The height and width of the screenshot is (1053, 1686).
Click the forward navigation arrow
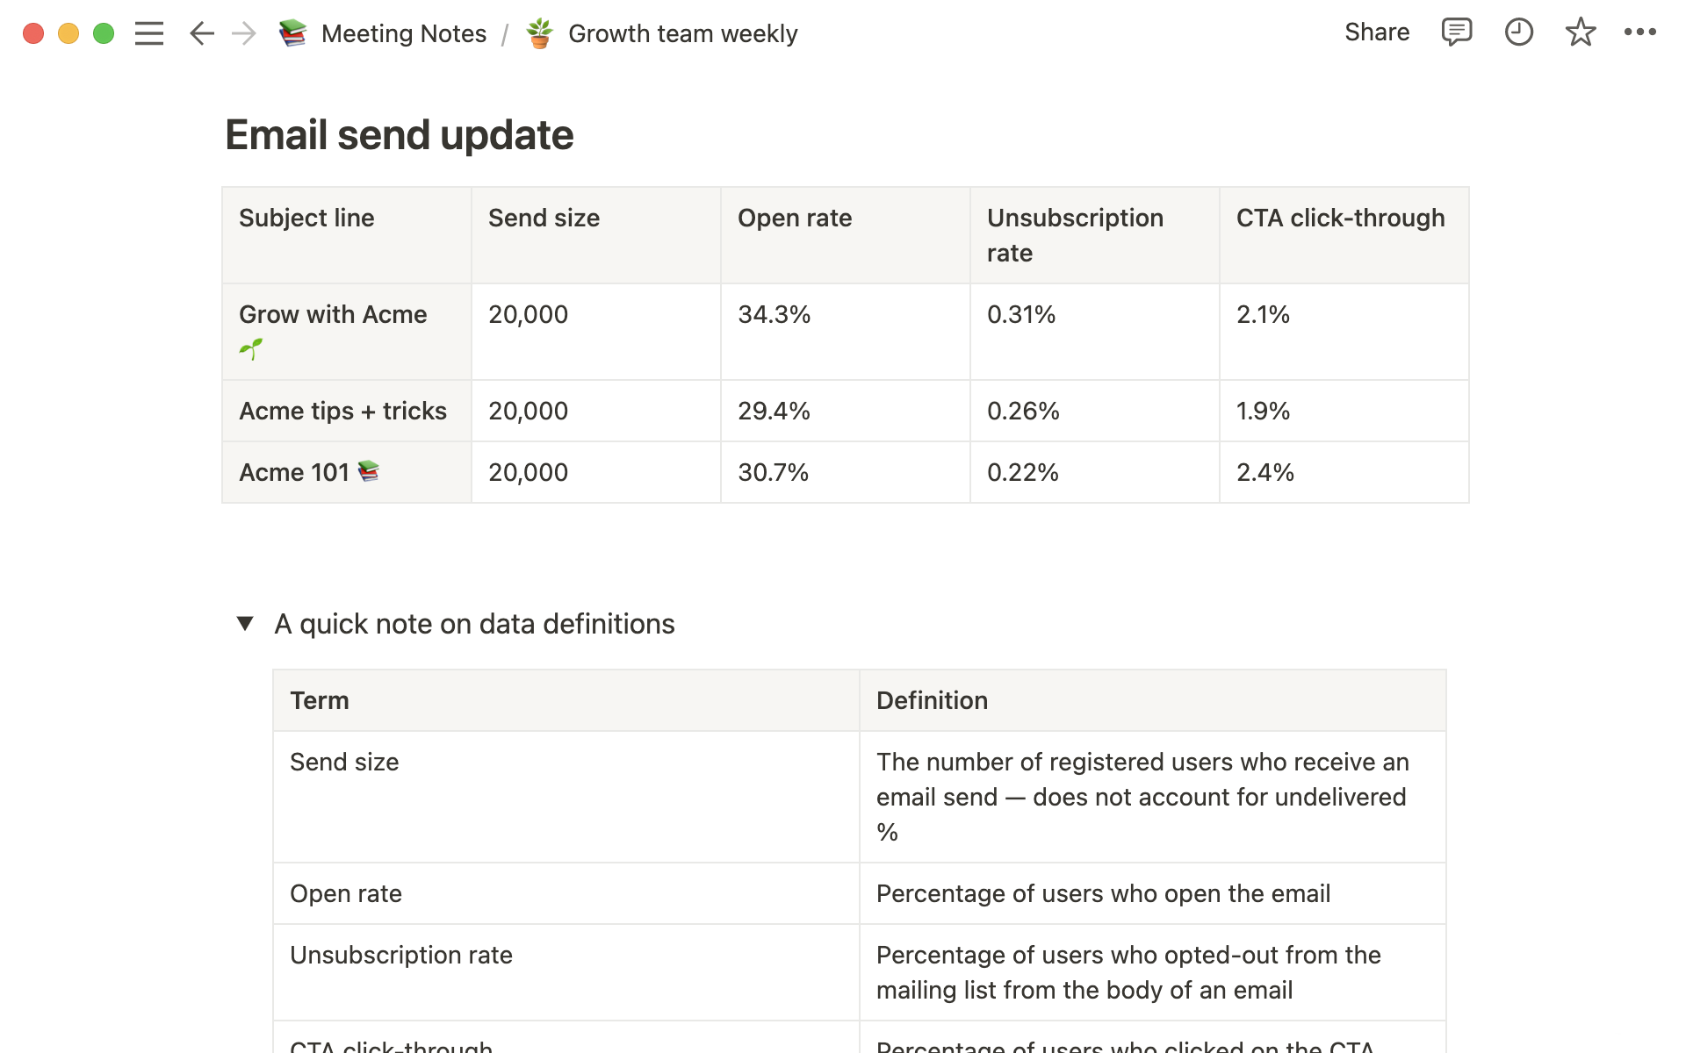[242, 32]
